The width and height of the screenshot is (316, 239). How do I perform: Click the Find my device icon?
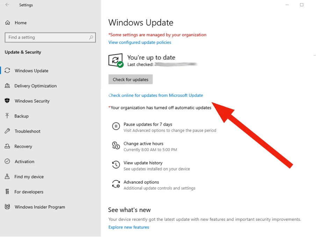coord(7,177)
